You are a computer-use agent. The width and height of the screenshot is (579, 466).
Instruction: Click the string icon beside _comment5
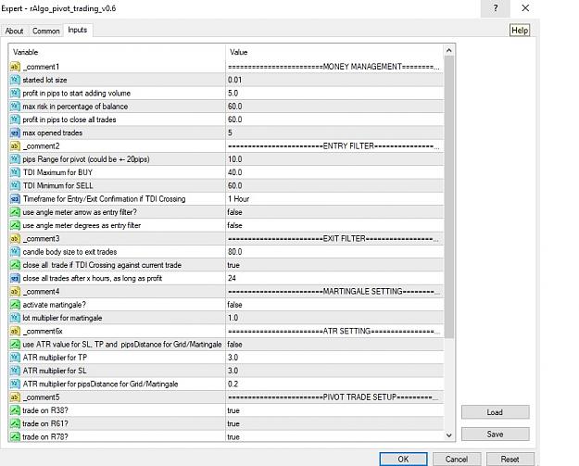pyautogui.click(x=15, y=397)
